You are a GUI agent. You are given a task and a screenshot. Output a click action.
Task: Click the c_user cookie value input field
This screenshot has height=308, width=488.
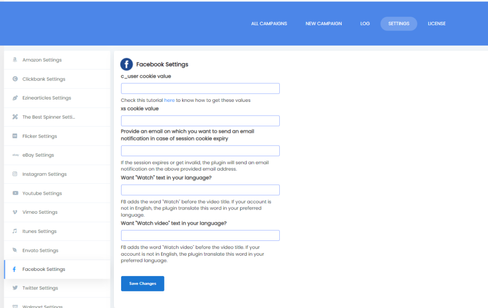click(x=200, y=88)
